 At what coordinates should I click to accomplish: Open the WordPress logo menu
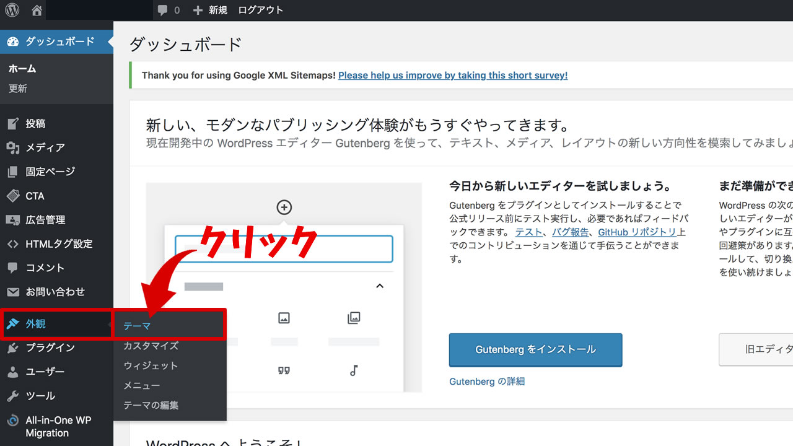[x=12, y=10]
